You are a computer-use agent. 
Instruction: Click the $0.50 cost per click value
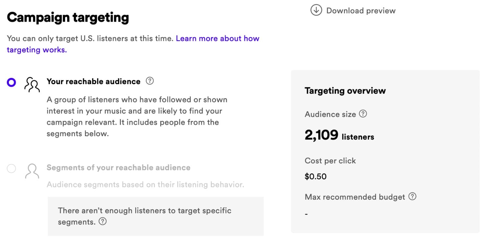coord(315,176)
